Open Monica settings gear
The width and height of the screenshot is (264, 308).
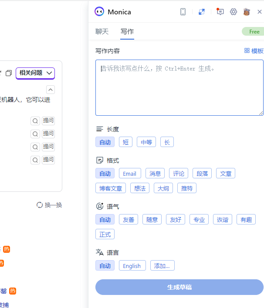coord(234,12)
